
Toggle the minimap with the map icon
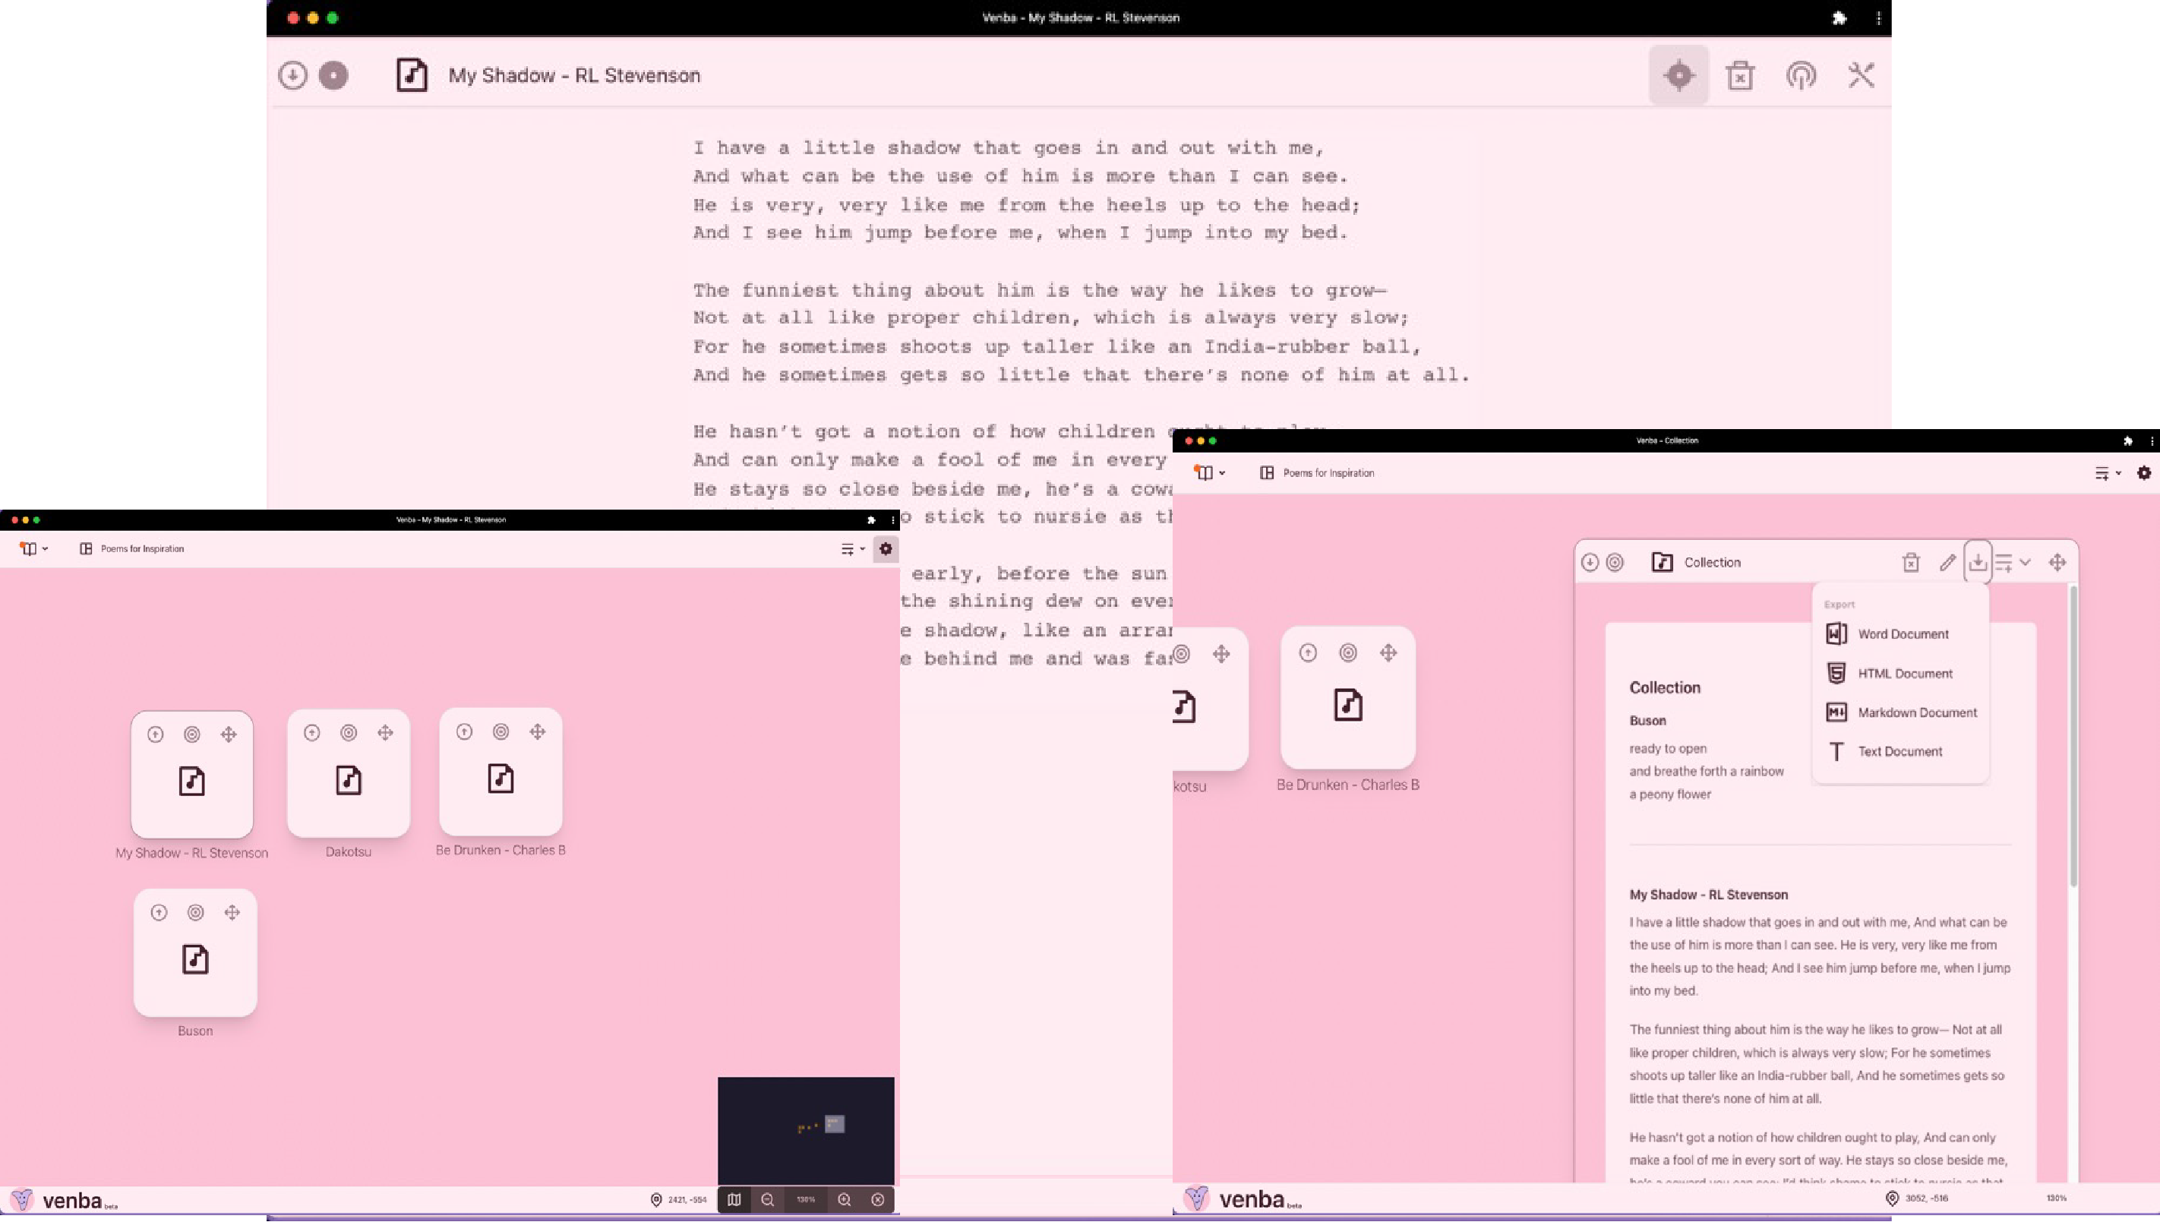[x=734, y=1200]
